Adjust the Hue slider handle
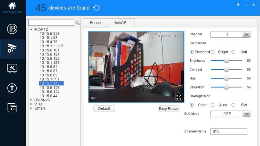260x146 pixels. click(226, 78)
